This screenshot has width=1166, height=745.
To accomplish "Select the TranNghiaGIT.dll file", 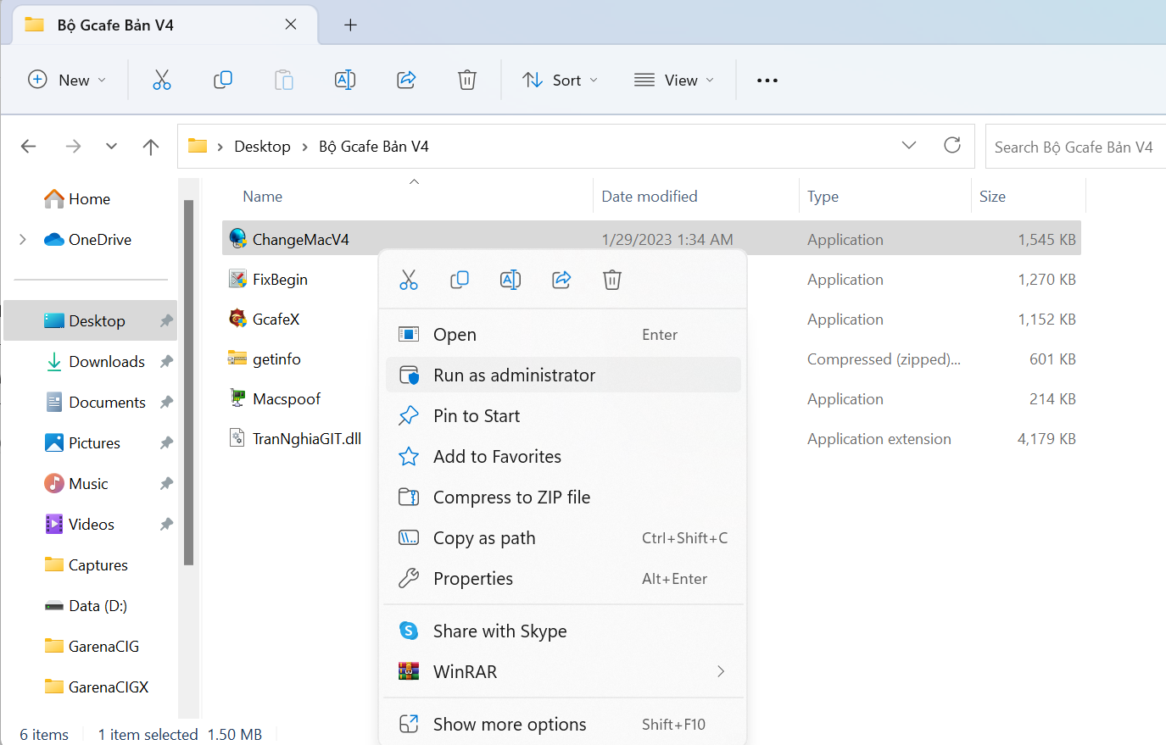I will (x=307, y=438).
